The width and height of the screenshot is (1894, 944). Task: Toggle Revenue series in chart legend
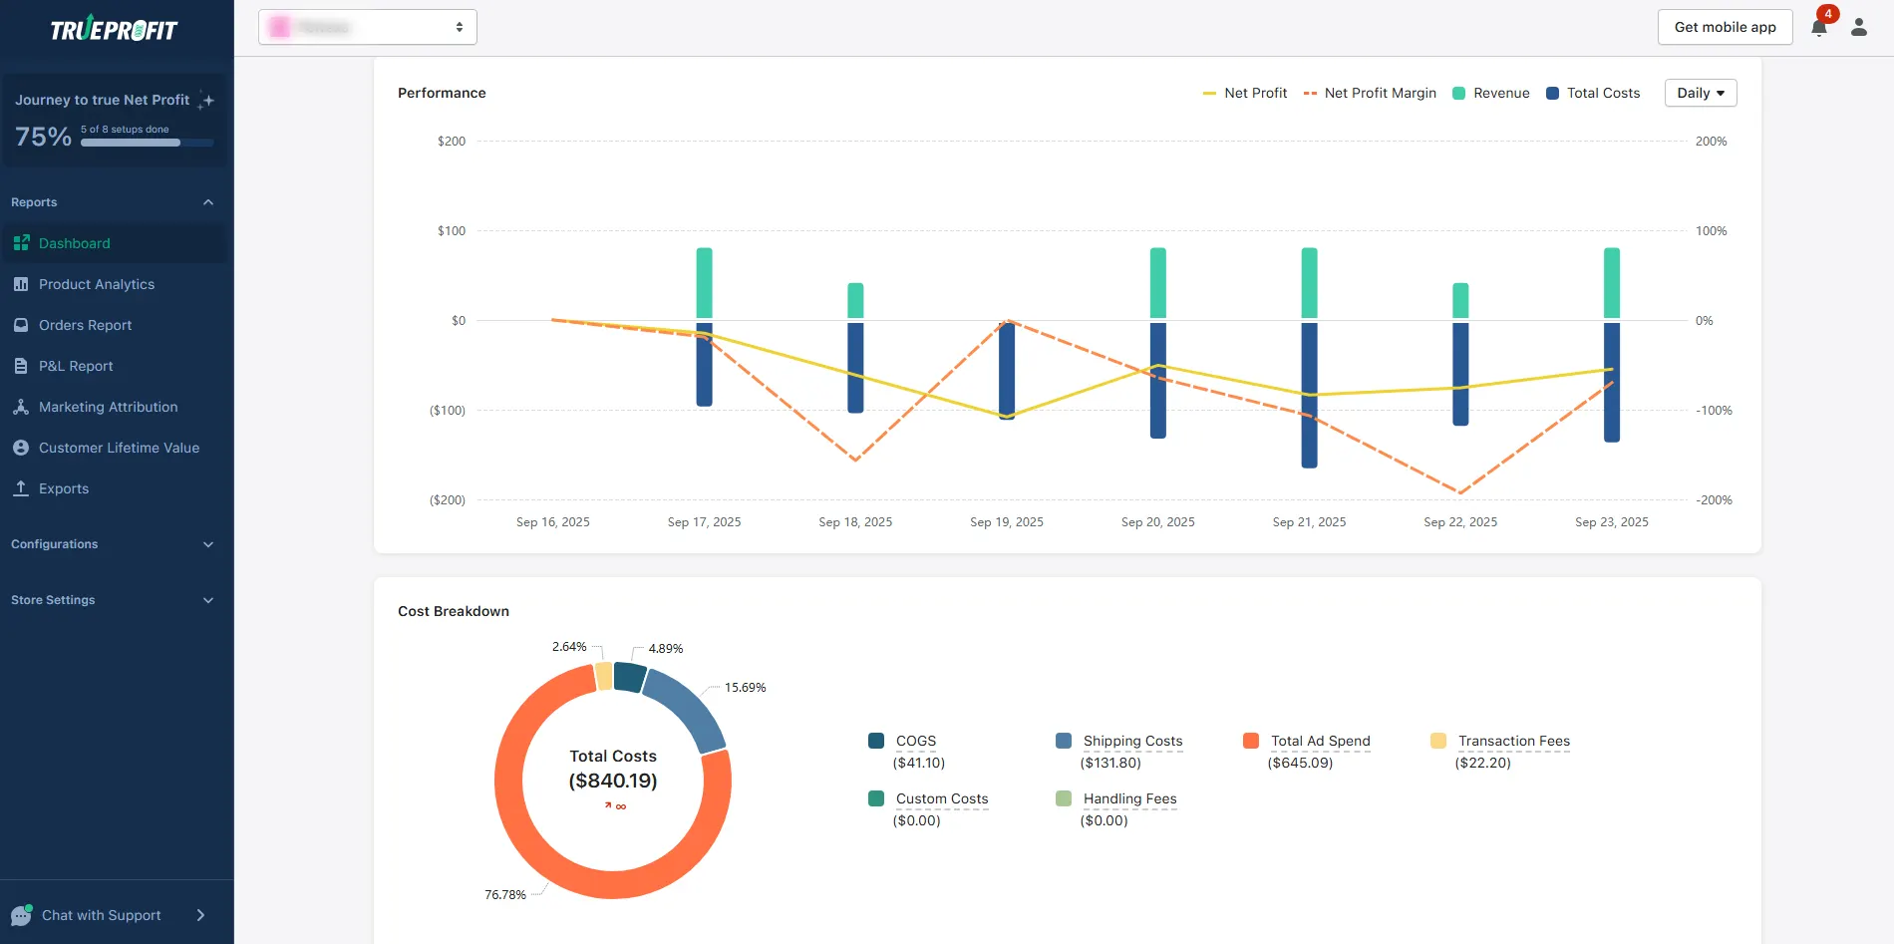point(1490,93)
